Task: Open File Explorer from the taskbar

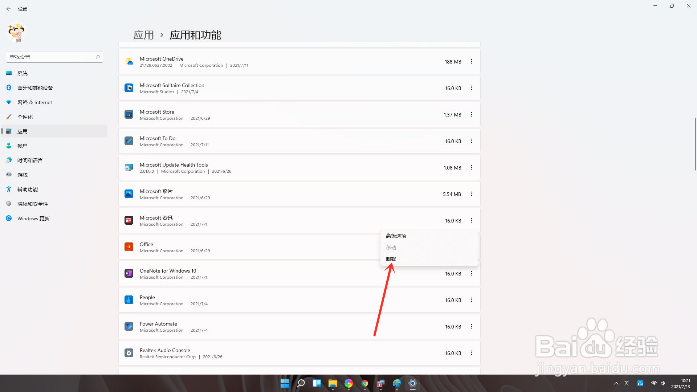Action: [x=333, y=383]
